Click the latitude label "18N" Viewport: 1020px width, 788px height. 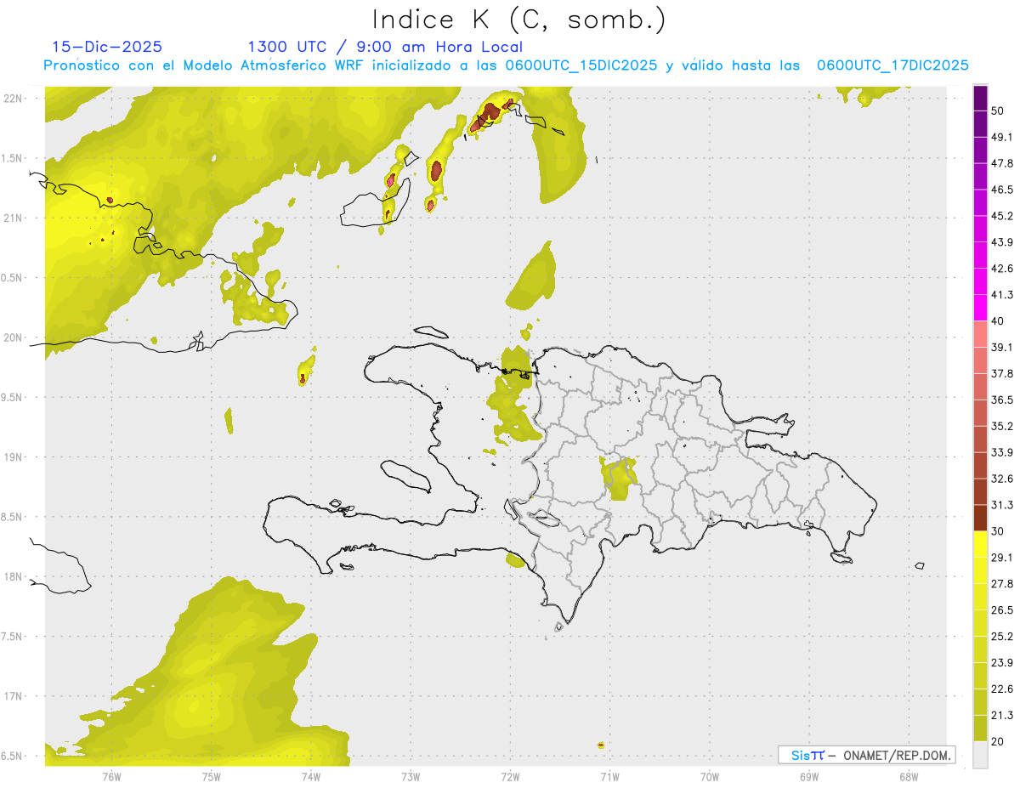(x=14, y=577)
